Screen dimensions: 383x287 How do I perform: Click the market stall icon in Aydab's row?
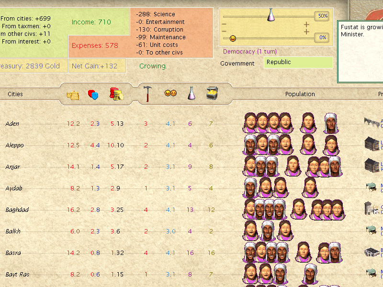pos(372,187)
